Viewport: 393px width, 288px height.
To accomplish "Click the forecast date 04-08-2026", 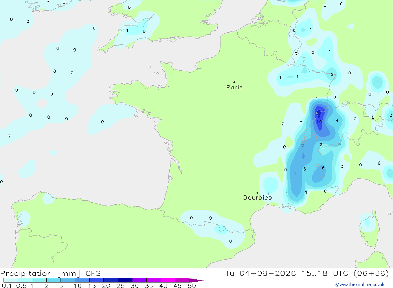I will [x=268, y=273].
